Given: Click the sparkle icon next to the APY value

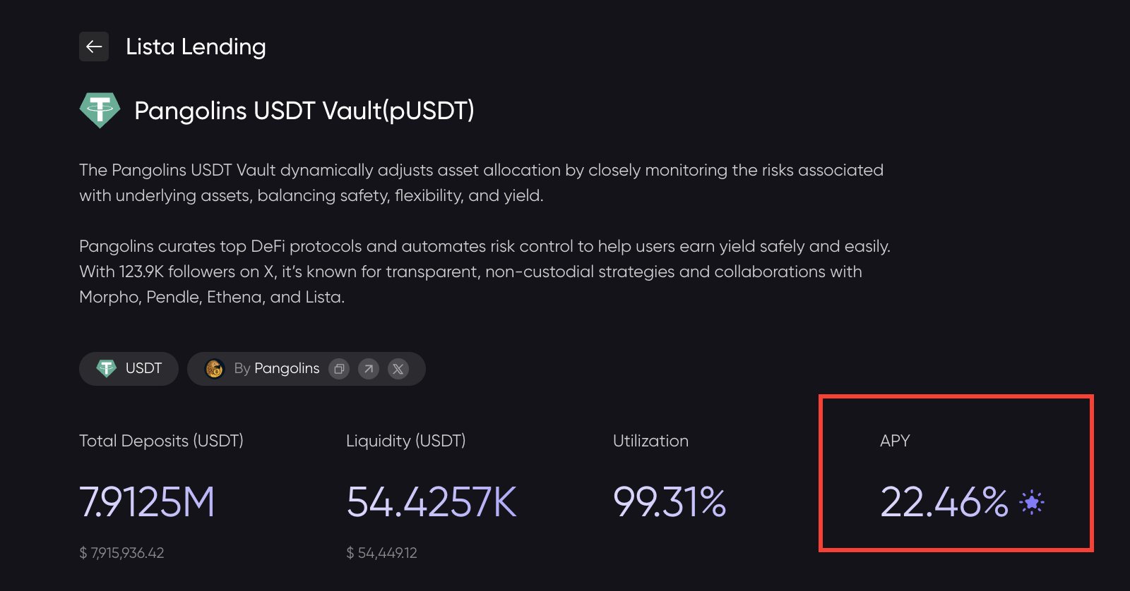Looking at the screenshot, I should [1030, 501].
